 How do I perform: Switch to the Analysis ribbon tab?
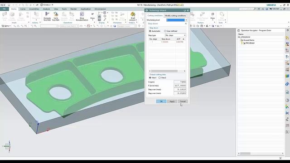click(46, 9)
